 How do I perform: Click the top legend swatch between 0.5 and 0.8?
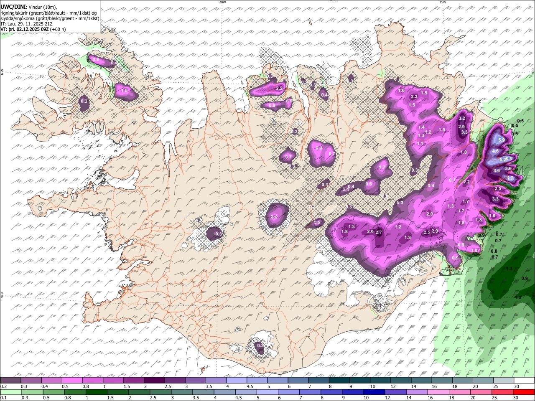point(72,380)
